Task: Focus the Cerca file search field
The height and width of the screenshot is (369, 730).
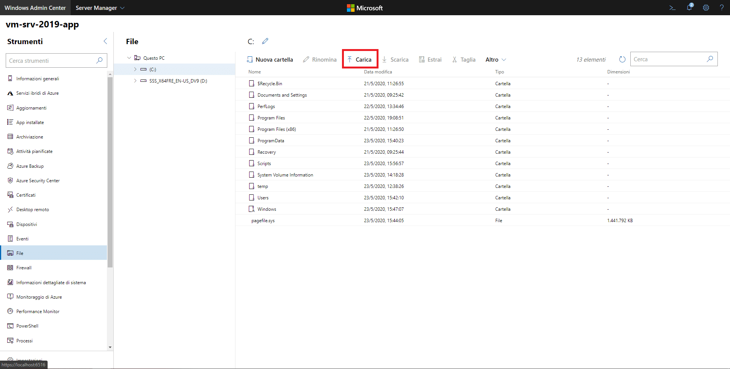Action: point(674,59)
